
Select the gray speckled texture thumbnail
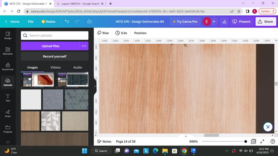click(53, 99)
